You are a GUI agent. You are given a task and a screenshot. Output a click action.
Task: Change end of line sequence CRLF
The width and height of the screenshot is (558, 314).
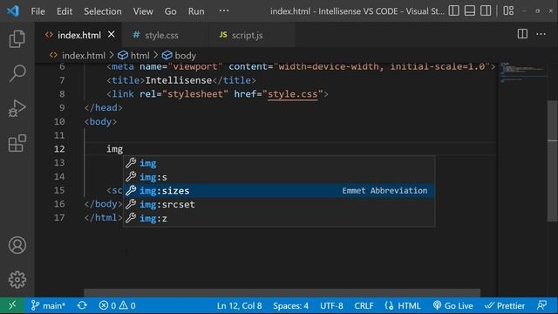tap(364, 306)
